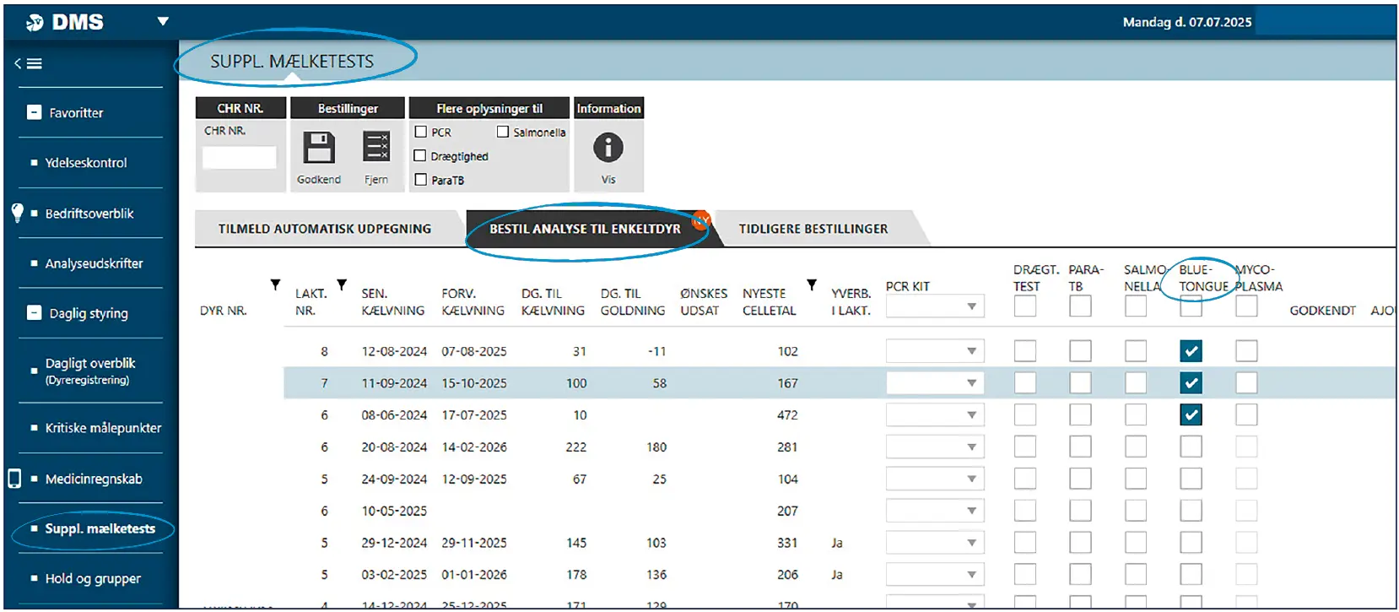Image resolution: width=1399 pixels, height=612 pixels.
Task: Uncheck Bluetongue for lactation 8 row
Action: (x=1191, y=351)
